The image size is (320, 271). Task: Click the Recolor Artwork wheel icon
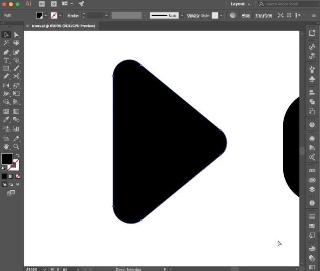click(x=233, y=15)
